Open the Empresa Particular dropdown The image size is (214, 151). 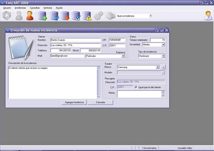pos(123,56)
